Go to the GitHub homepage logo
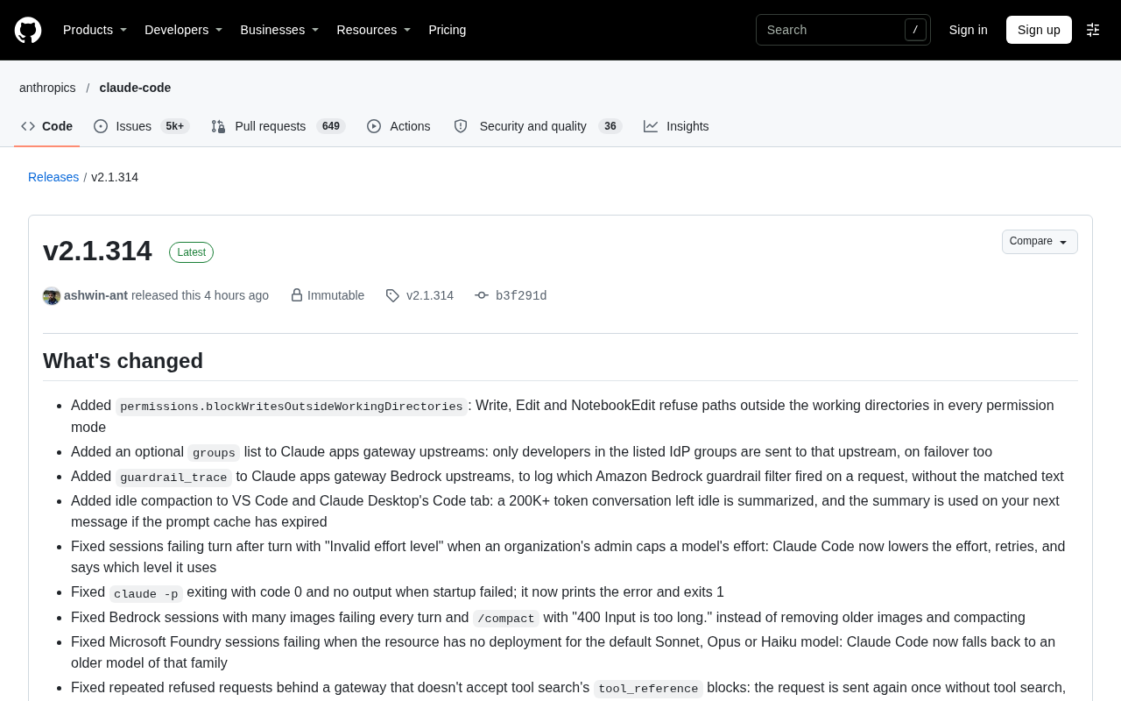The width and height of the screenshot is (1121, 701). click(x=28, y=30)
